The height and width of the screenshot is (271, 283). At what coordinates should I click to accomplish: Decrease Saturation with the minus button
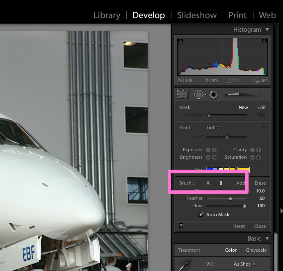click(252, 157)
